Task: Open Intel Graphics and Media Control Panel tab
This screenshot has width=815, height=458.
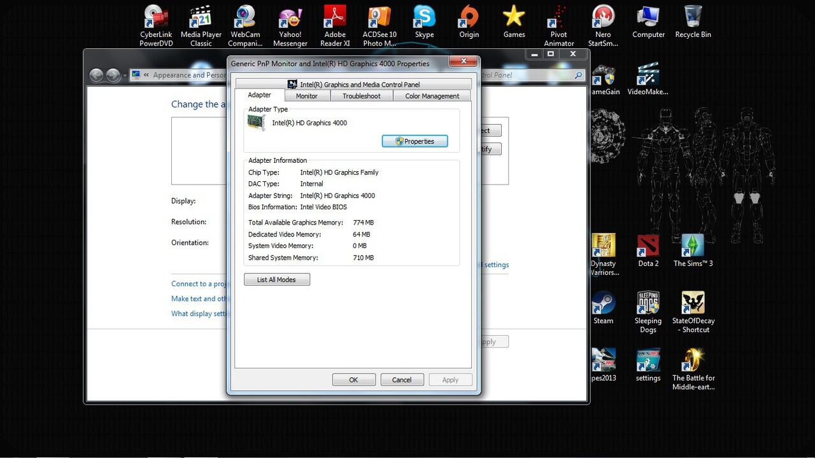Action: 353,84
